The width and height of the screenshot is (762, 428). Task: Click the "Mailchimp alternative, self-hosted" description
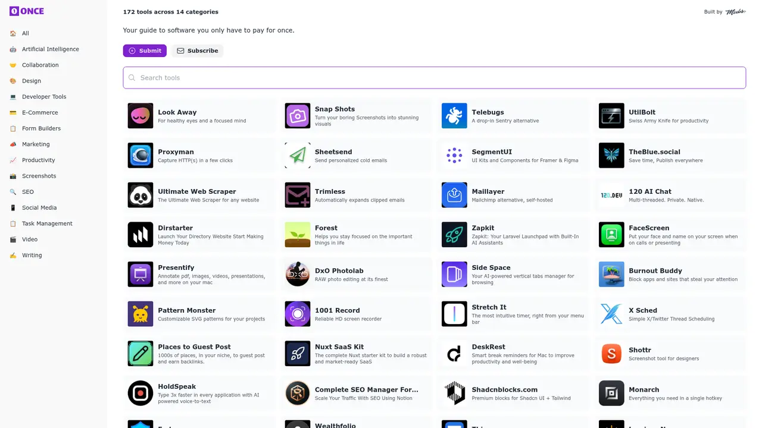512,200
